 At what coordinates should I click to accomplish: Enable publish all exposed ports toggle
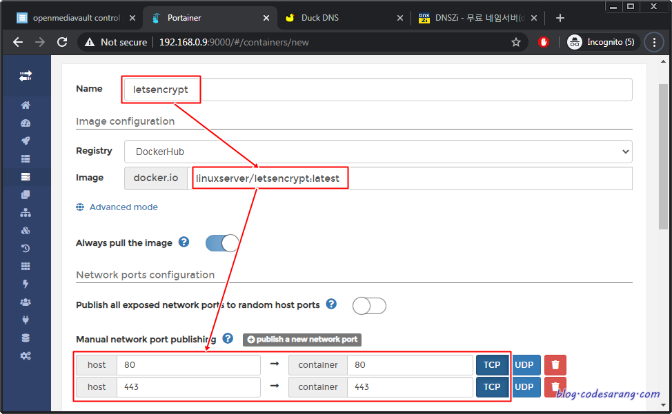369,306
